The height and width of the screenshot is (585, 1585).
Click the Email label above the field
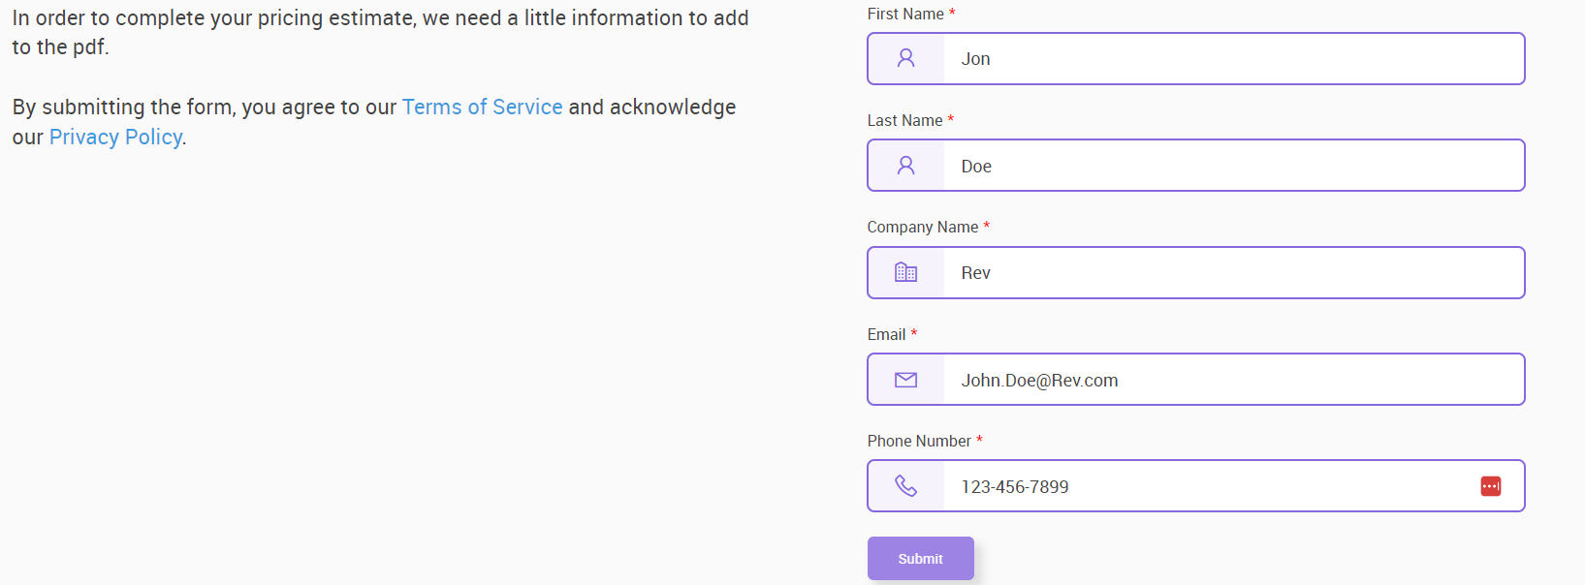coord(886,334)
